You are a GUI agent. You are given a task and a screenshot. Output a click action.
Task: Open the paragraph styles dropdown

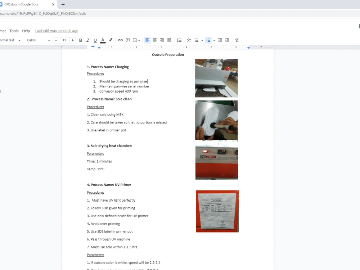click(x=11, y=40)
